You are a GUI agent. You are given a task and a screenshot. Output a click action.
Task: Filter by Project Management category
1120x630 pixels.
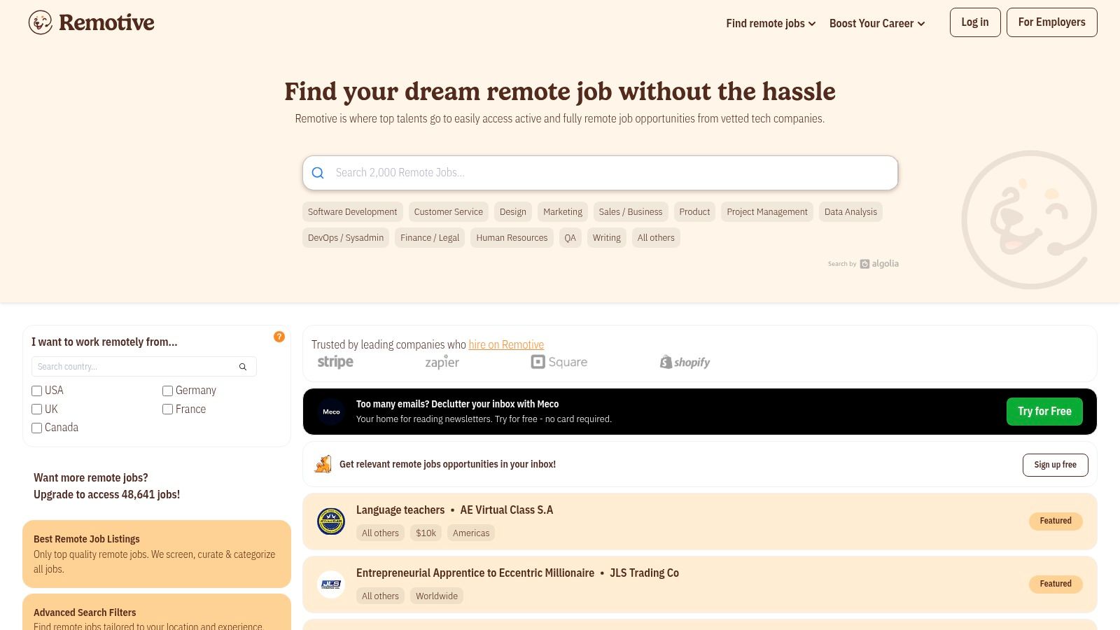(x=767, y=212)
